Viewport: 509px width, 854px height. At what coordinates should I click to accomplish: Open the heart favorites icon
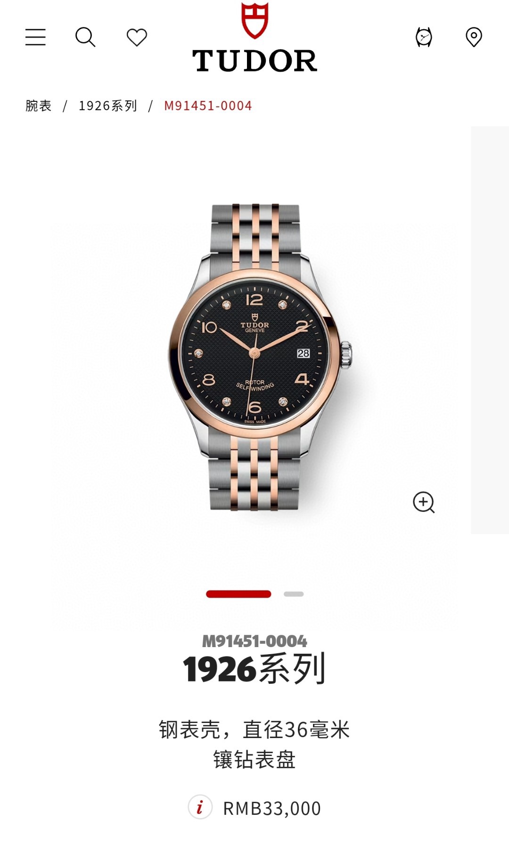137,37
